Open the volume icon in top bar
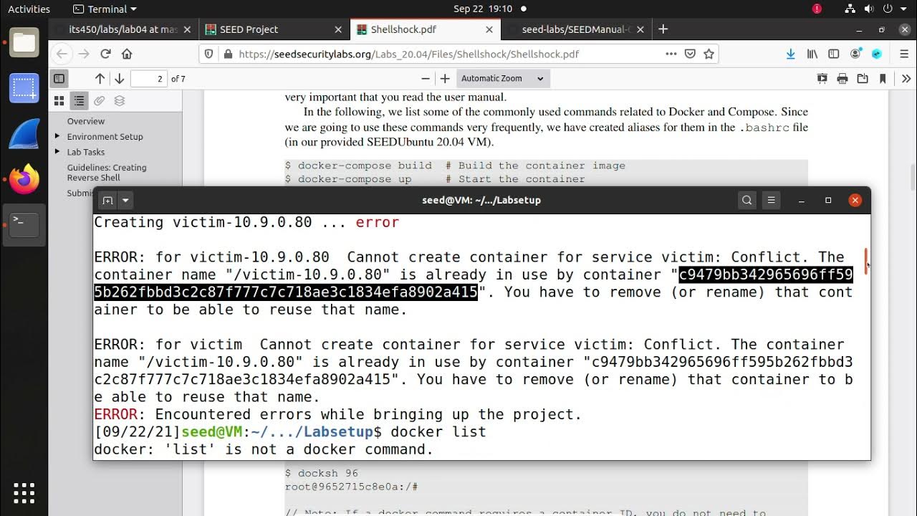The image size is (917, 516). tap(869, 9)
